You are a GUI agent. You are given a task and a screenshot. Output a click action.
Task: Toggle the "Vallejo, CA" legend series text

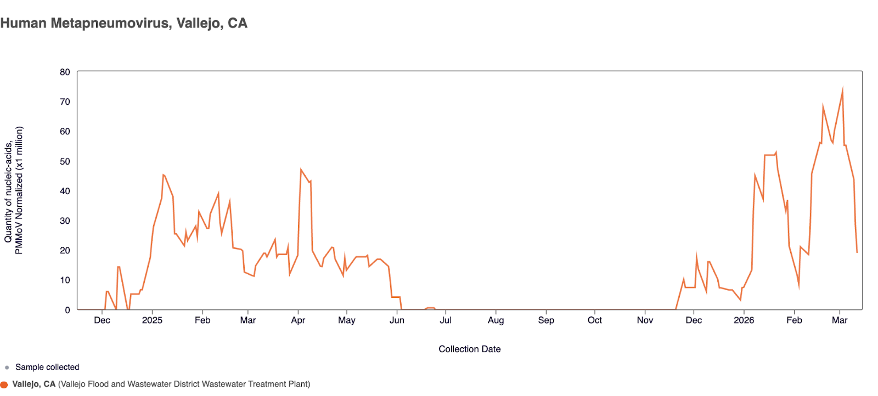coord(34,384)
